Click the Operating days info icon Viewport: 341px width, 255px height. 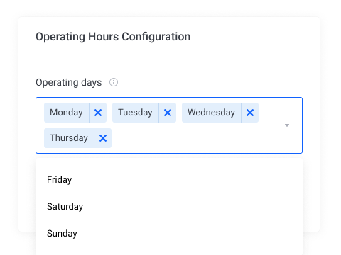click(x=114, y=82)
